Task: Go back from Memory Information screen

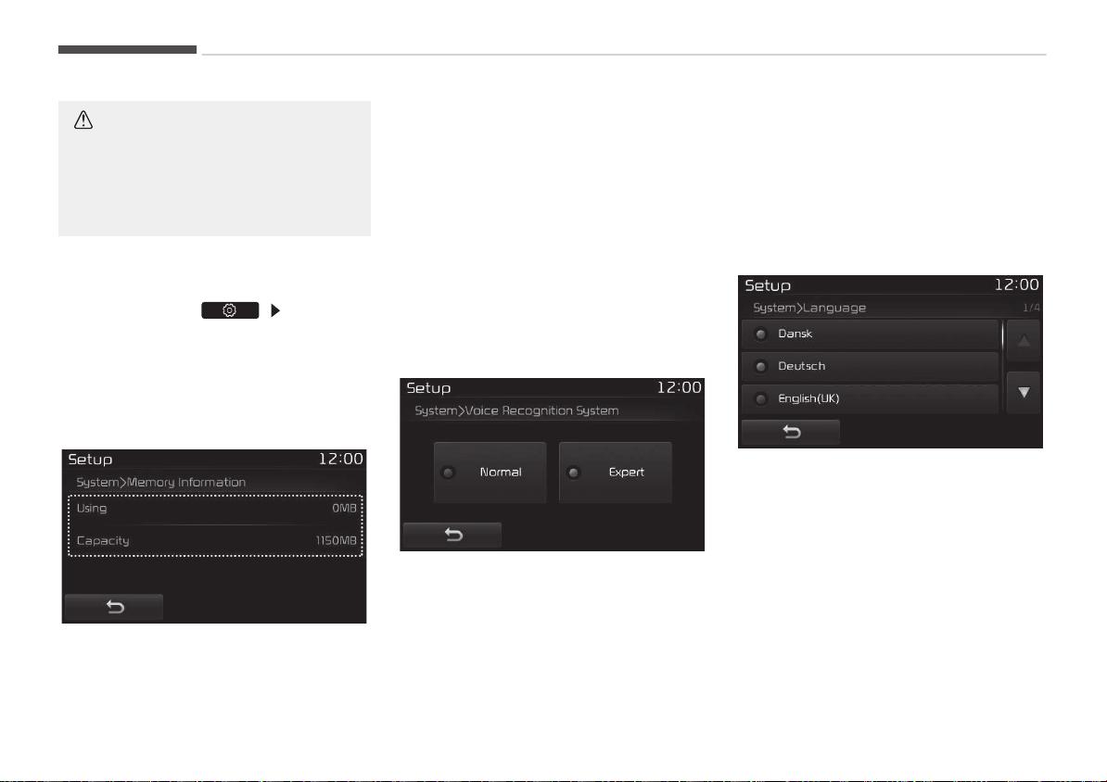Action: pyautogui.click(x=114, y=607)
